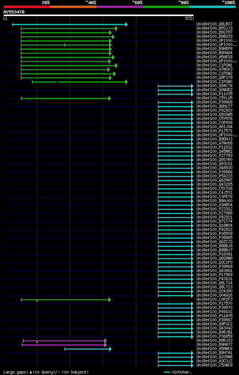239x375 pixels.
Task: Select the UniRef100_P17571 hit label
Action: pos(214,131)
